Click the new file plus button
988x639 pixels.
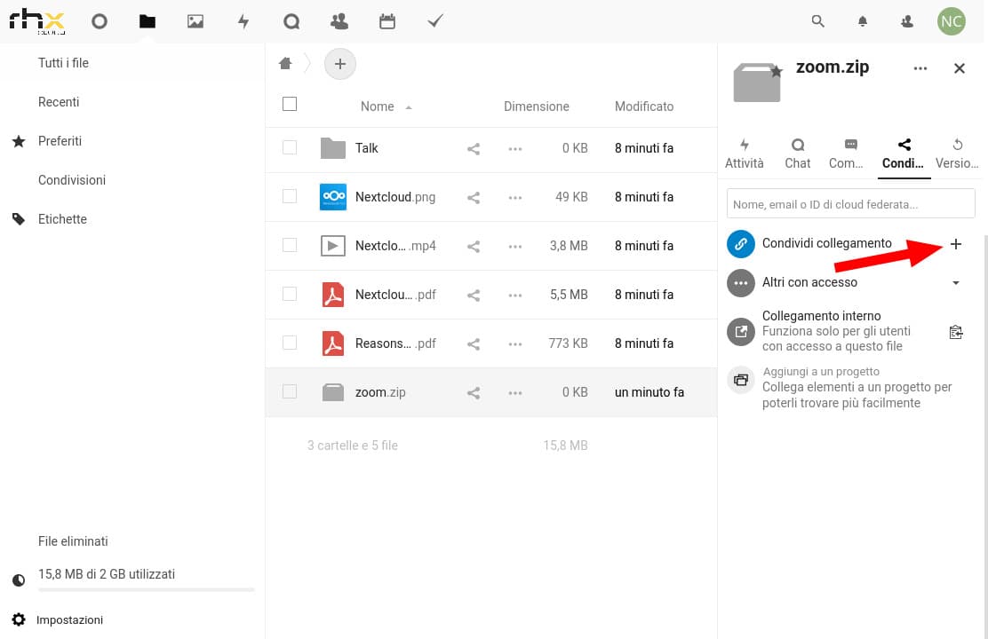340,64
